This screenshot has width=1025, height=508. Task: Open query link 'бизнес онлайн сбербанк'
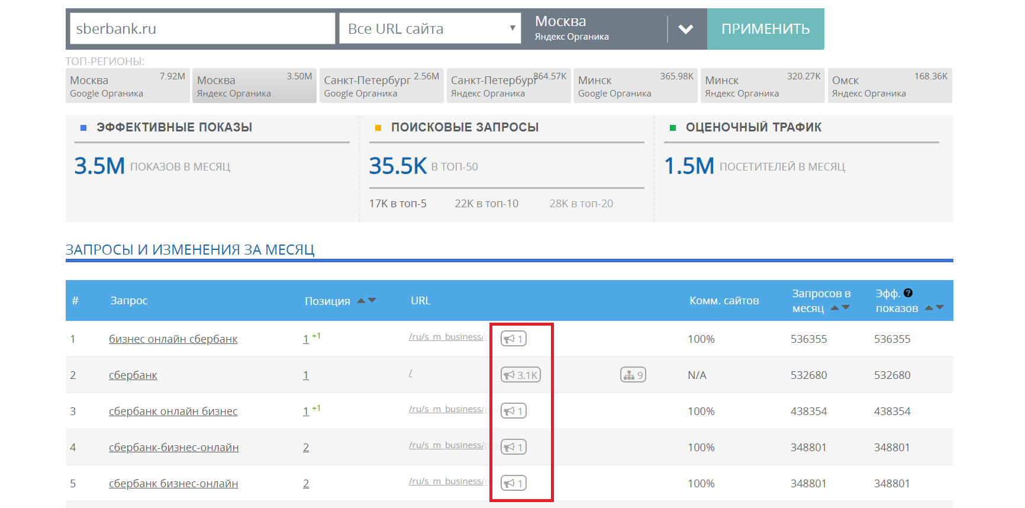click(x=173, y=339)
